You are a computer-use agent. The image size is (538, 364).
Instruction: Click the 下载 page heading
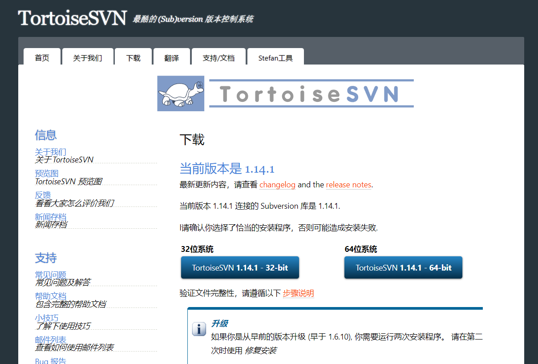[x=192, y=140]
